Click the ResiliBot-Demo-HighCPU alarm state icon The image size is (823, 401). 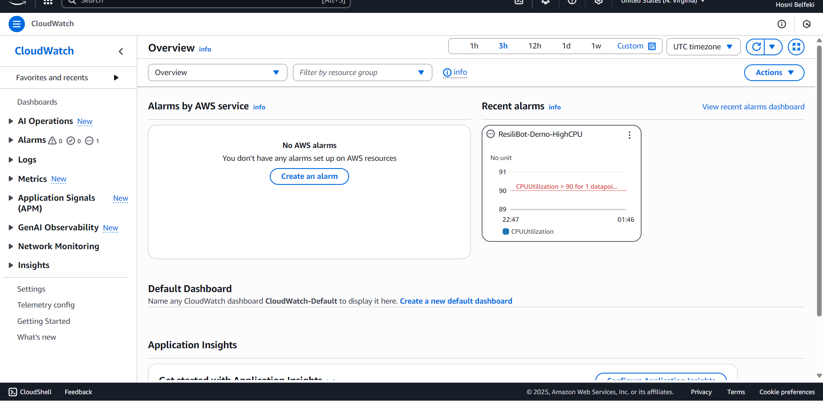491,134
